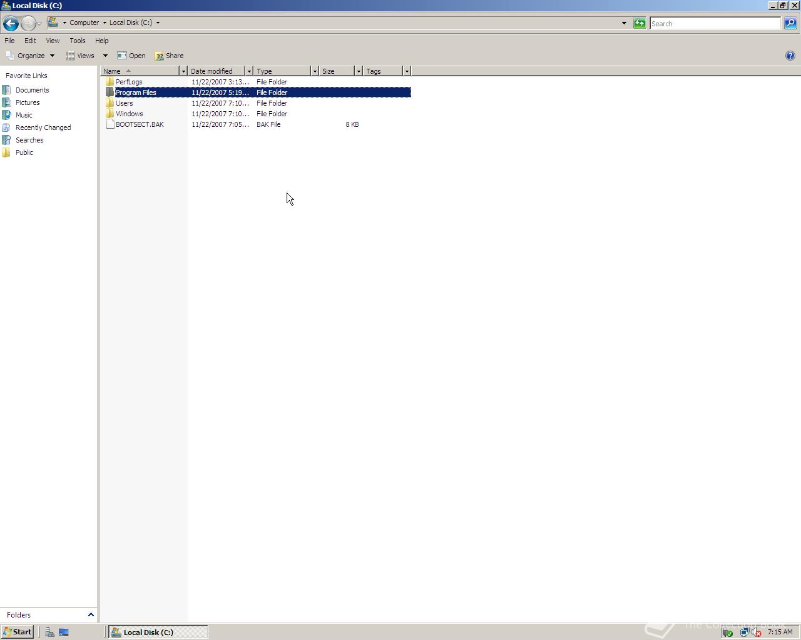Click the Open toolbar button
This screenshot has width=801, height=640.
point(131,56)
